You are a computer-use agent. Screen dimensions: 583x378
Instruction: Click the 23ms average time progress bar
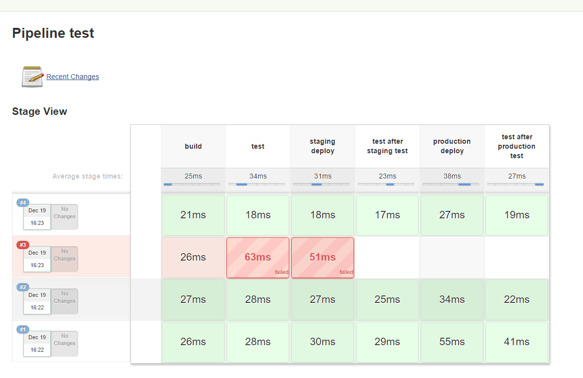pyautogui.click(x=386, y=184)
